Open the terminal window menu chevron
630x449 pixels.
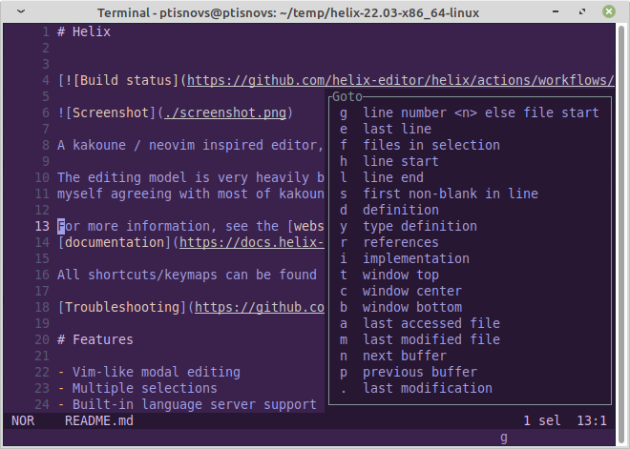[x=21, y=11]
